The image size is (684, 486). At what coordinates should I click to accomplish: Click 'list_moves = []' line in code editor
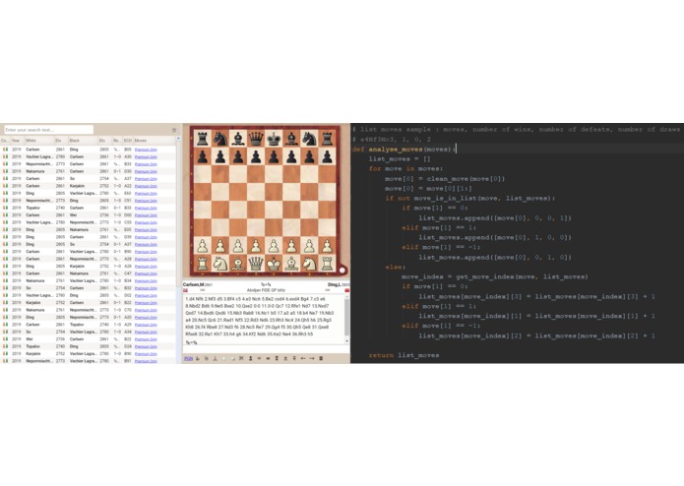(x=400, y=159)
